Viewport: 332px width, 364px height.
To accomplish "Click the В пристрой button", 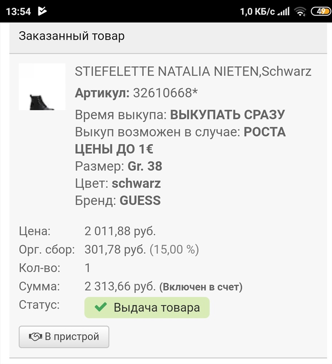I will [64, 337].
